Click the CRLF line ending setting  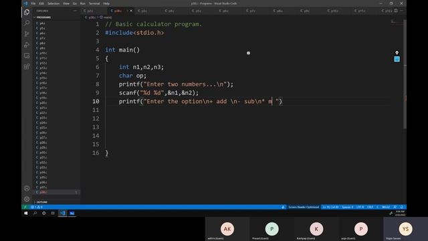pyautogui.click(x=370, y=207)
